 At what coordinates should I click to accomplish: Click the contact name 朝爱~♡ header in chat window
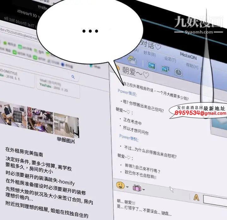(x=136, y=72)
